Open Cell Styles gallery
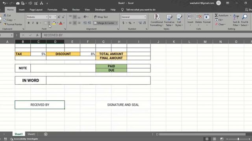252x141 pixels. point(179,20)
